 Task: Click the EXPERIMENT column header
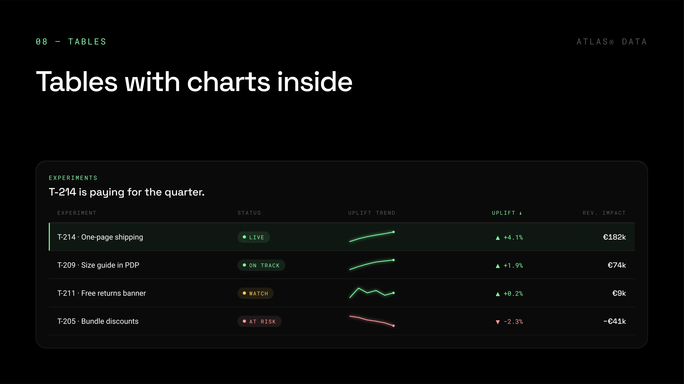(77, 213)
